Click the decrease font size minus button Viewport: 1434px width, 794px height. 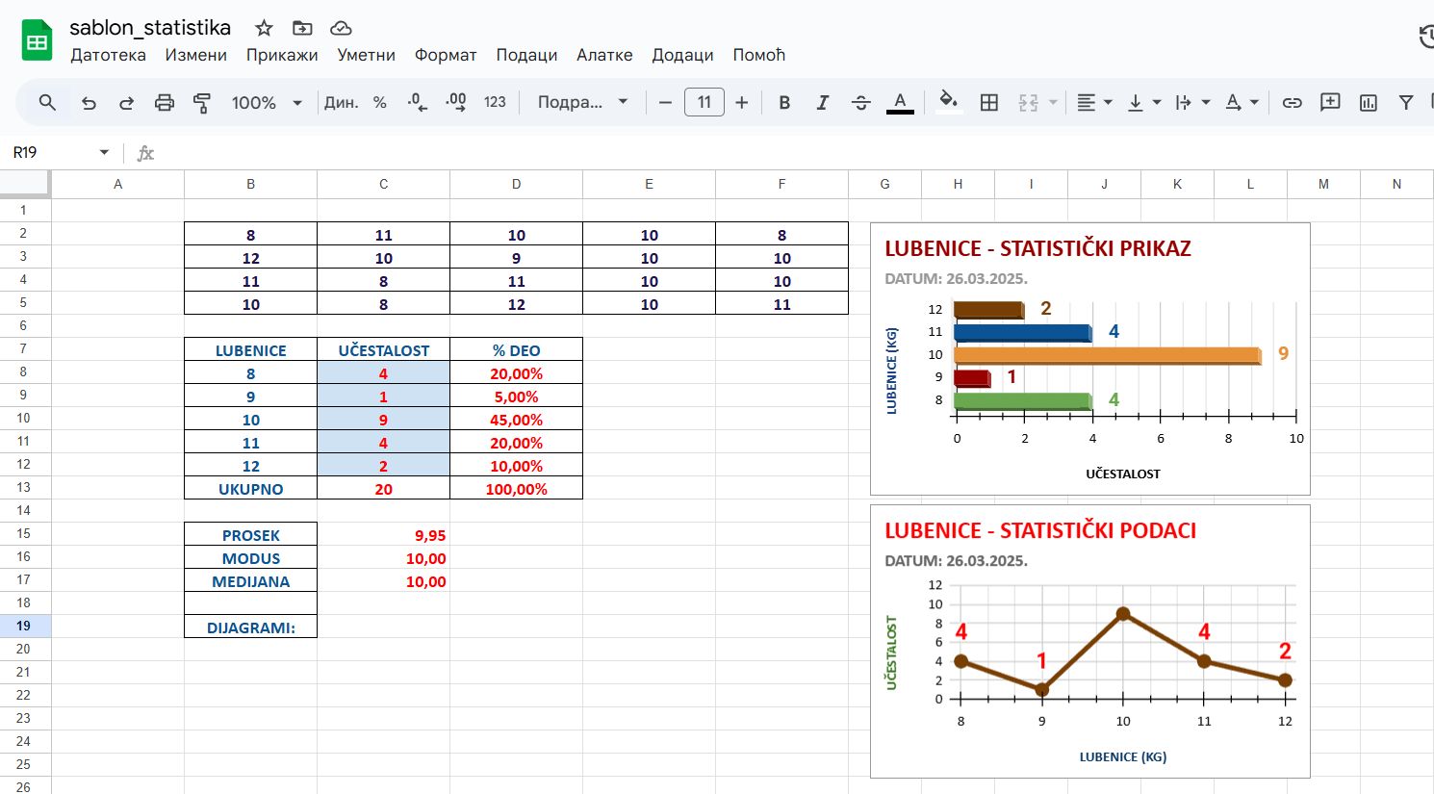click(x=665, y=103)
